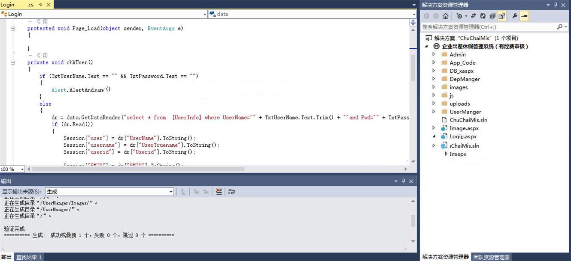Refresh the Solution Explorer tree
The width and height of the screenshot is (571, 261).
click(483, 16)
